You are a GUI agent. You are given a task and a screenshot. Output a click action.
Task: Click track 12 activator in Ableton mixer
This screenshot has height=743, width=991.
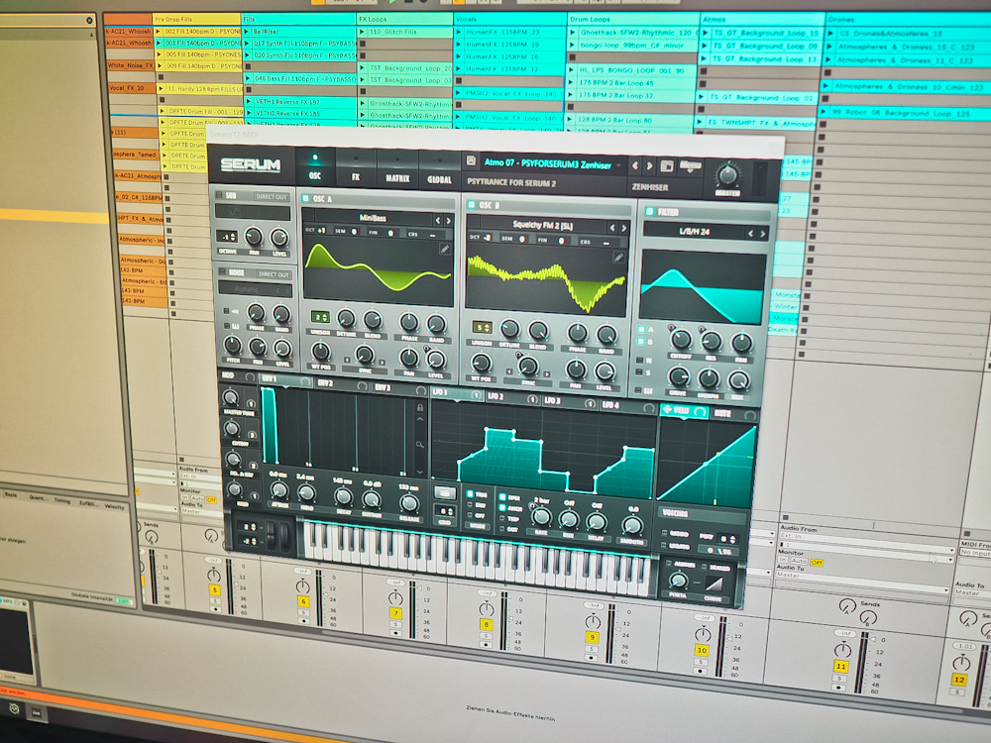pyautogui.click(x=959, y=680)
